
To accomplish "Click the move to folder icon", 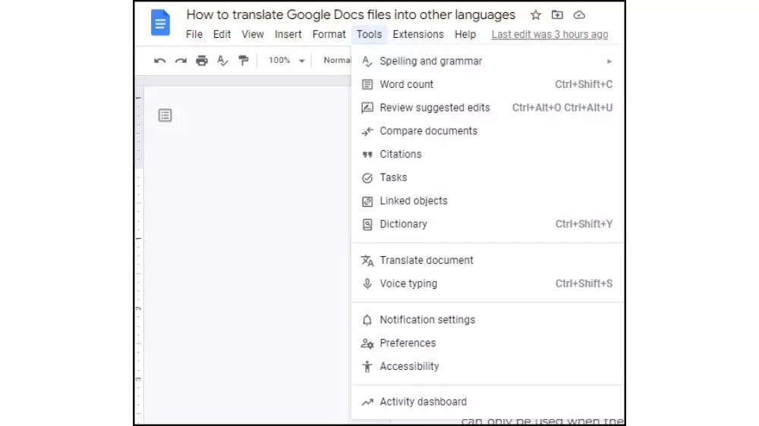I will (x=557, y=15).
